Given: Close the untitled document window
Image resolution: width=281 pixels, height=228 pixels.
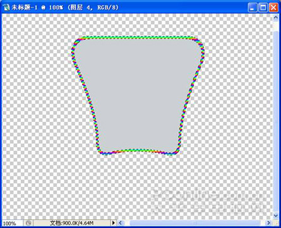Looking at the screenshot, I should pos(273,8).
